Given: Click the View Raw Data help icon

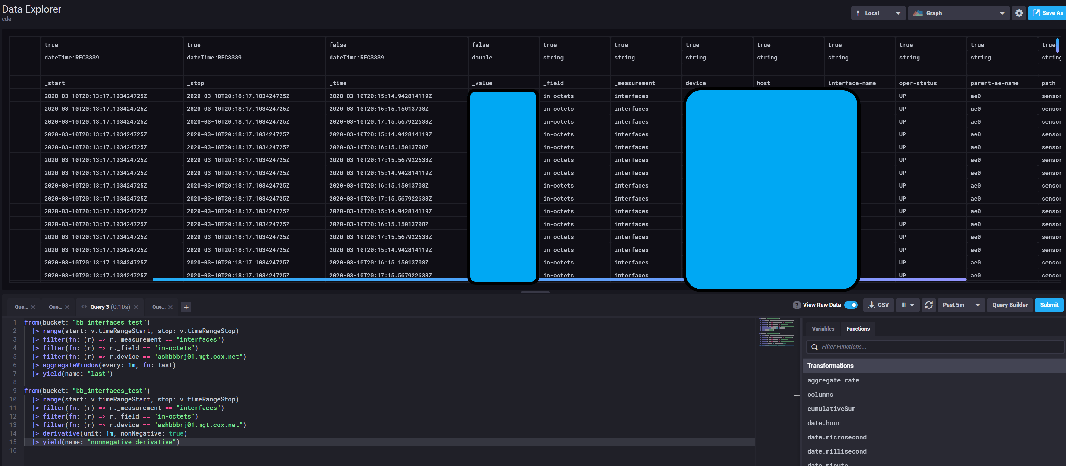Looking at the screenshot, I should coord(797,305).
